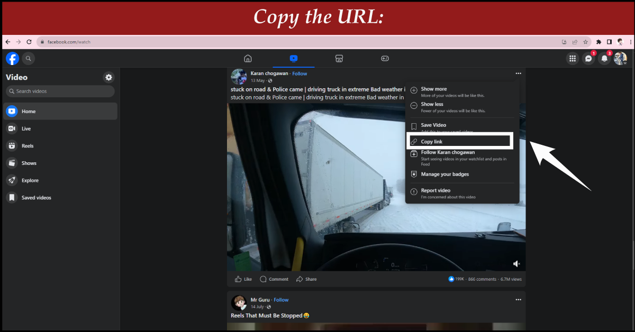635x332 pixels.
Task: Go to Facebook Home tab icon
Action: pyautogui.click(x=248, y=59)
